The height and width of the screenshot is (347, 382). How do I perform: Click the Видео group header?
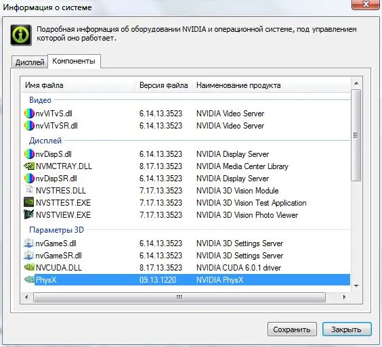40,100
